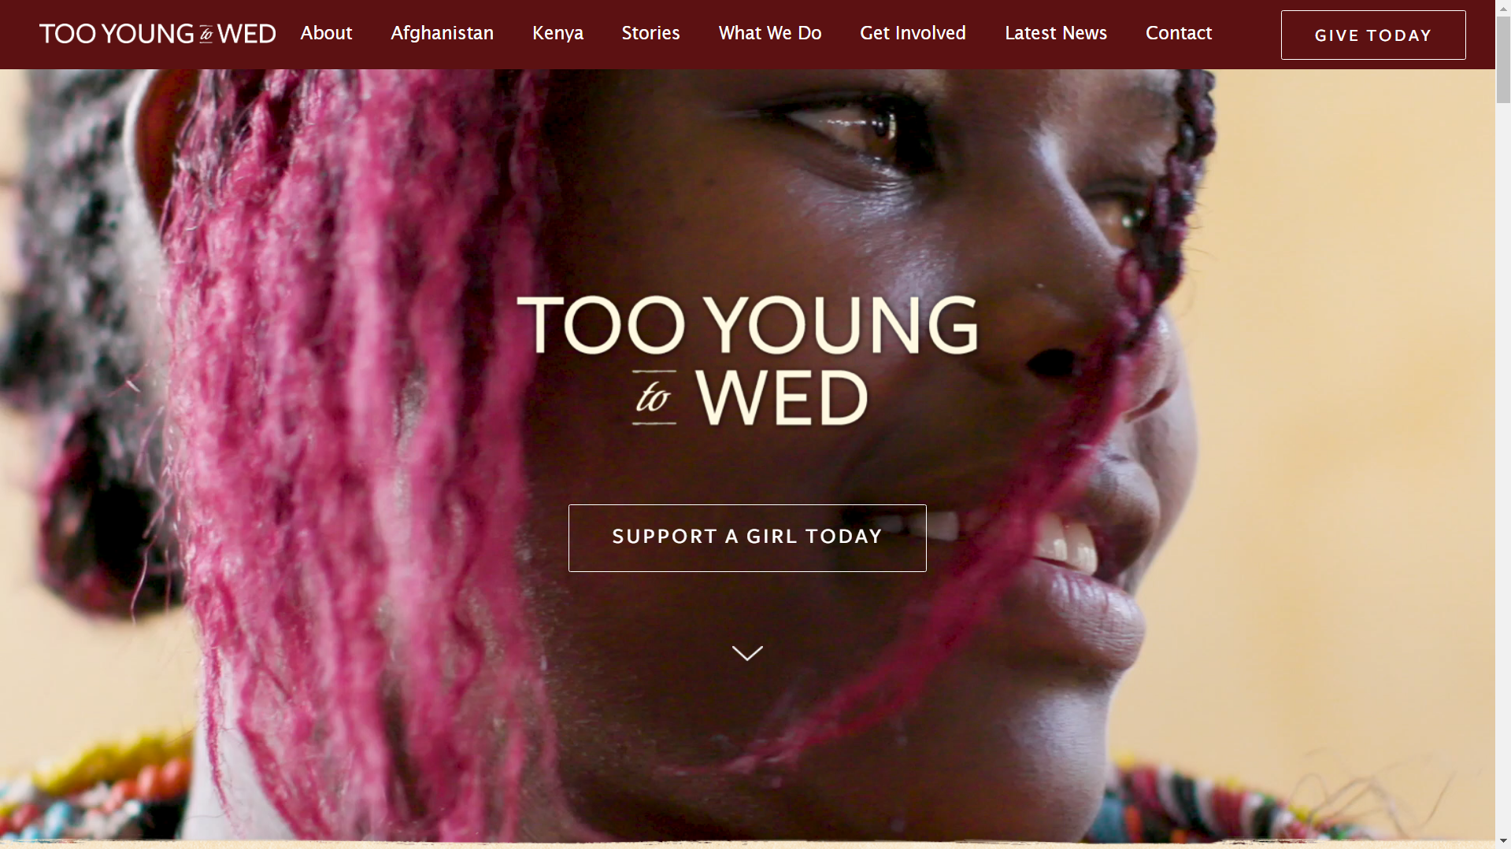Viewport: 1511px width, 849px height.
Task: Click the vertical scrollbar track below the thumb
Action: 1503,472
